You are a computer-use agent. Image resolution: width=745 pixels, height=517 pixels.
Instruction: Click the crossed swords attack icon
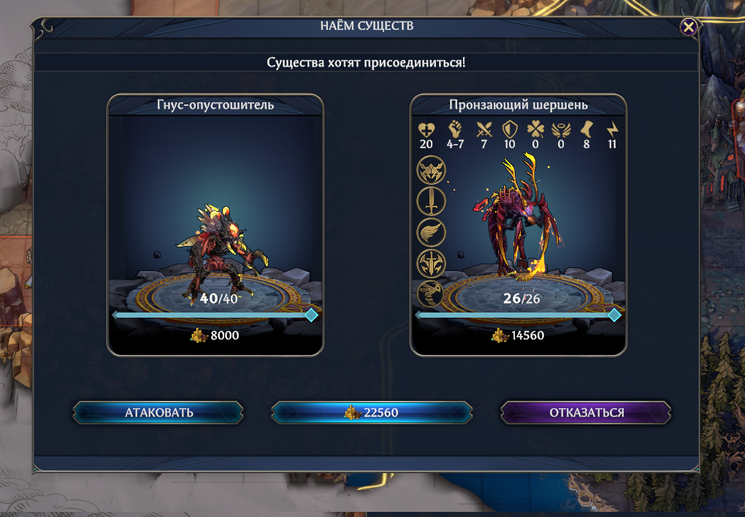coord(484,129)
